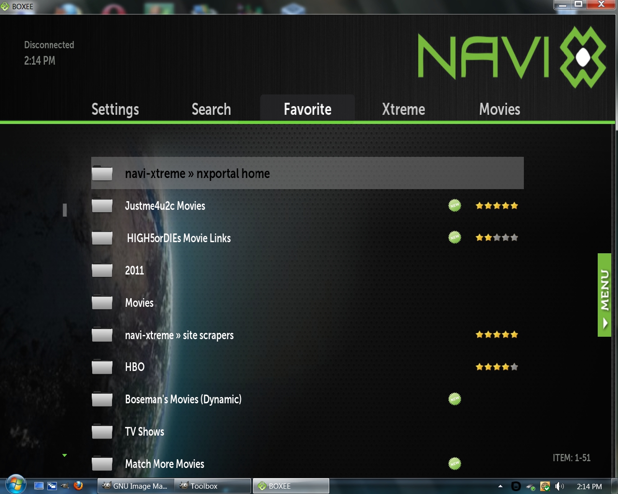Expand the green MENU side panel
This screenshot has width=618, height=494.
[604, 295]
